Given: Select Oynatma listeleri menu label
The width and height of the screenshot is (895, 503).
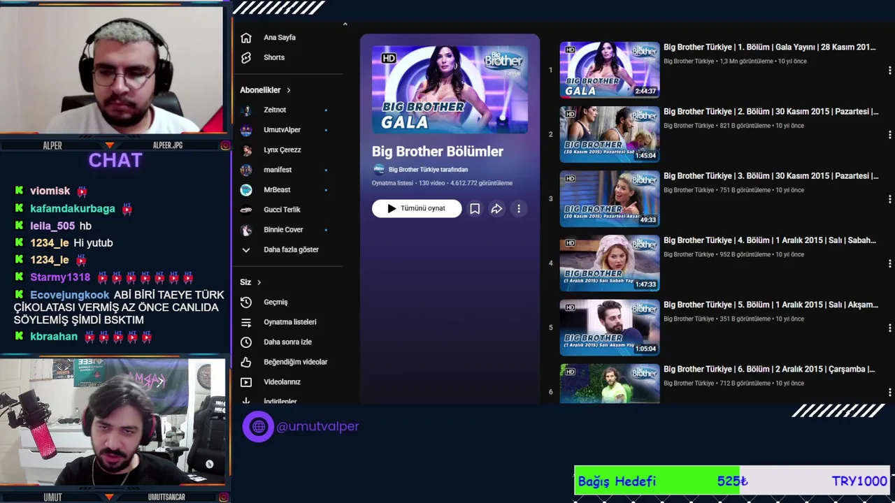Looking at the screenshot, I should point(290,322).
